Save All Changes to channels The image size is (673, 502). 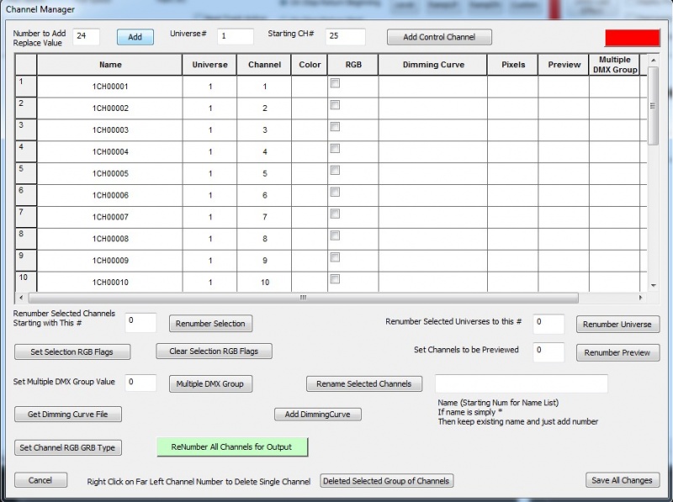(622, 480)
